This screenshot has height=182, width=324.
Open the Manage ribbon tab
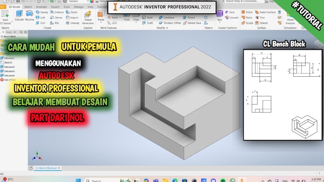coord(78,7)
